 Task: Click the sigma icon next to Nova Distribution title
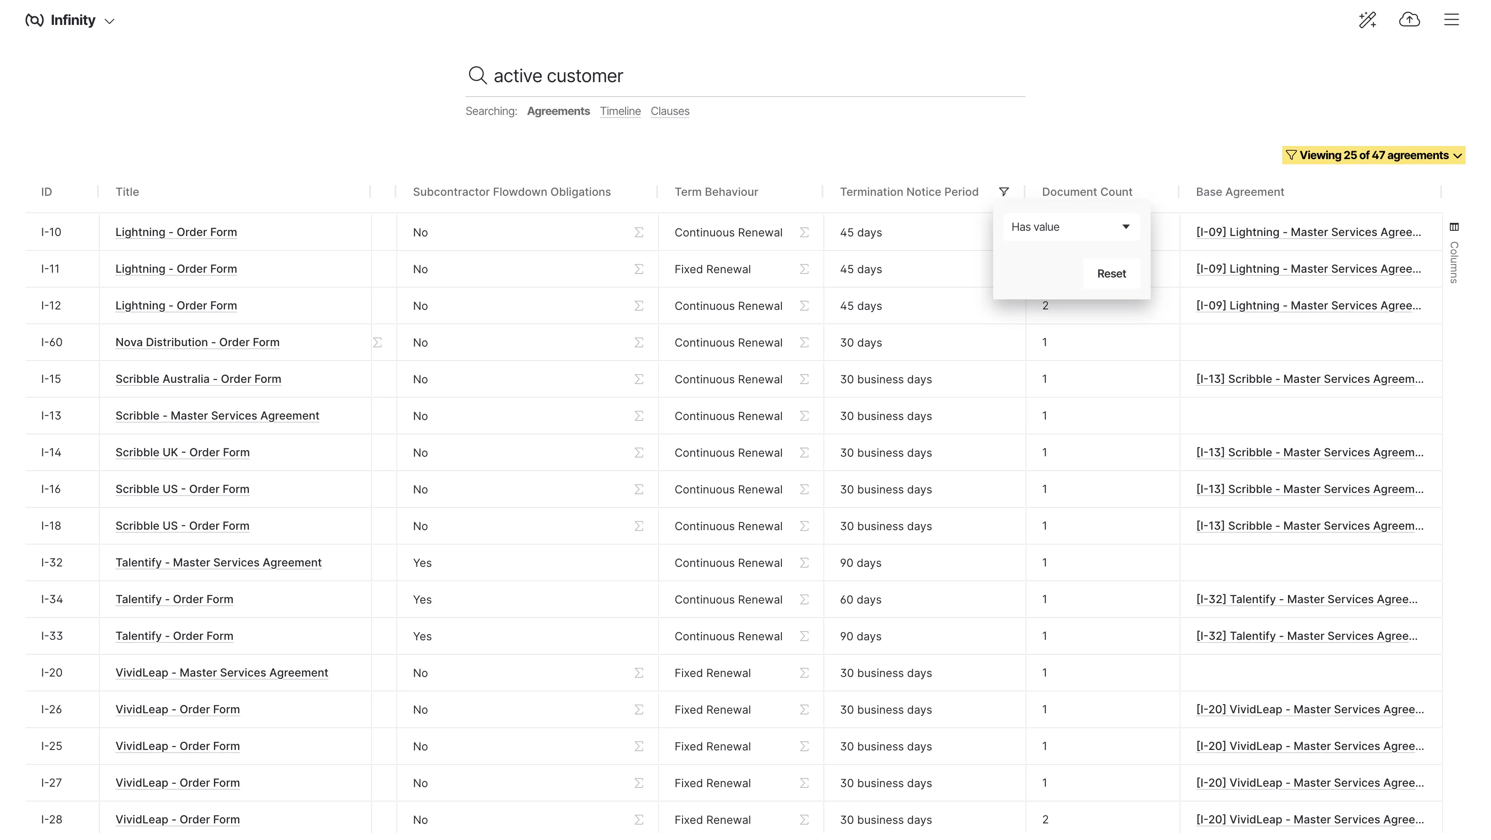(378, 342)
